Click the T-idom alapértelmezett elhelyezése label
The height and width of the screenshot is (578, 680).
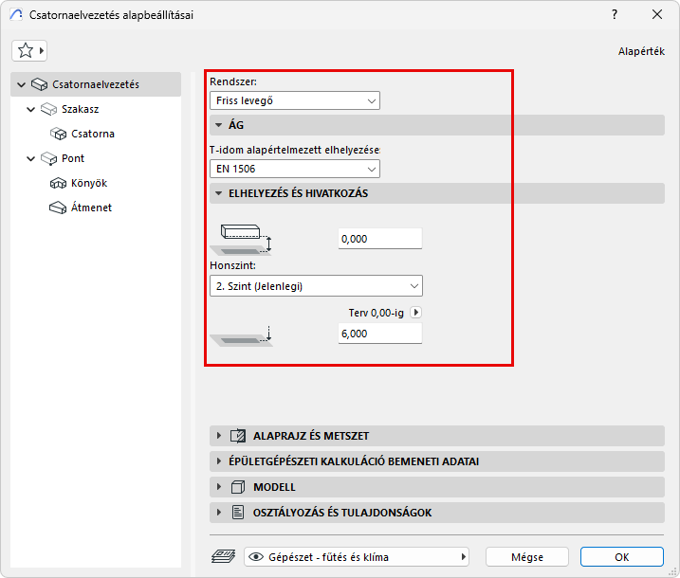point(295,150)
